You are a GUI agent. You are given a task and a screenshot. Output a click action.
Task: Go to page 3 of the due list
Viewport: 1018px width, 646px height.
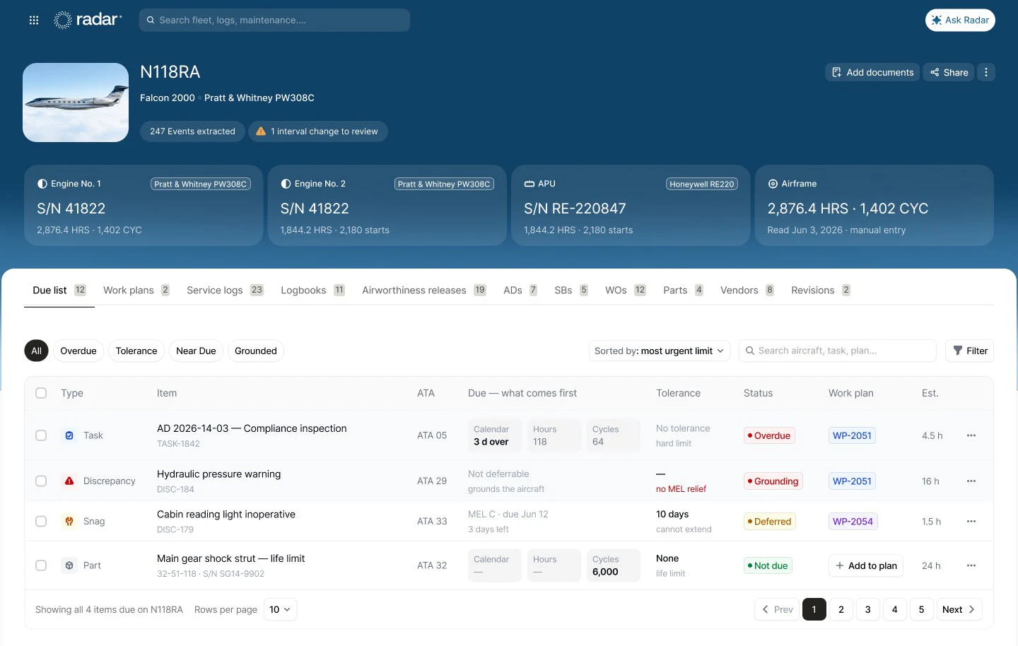868,609
